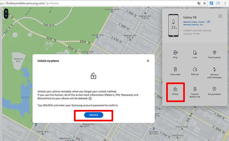Click the translate page icon in address bar

[x=199, y=3]
